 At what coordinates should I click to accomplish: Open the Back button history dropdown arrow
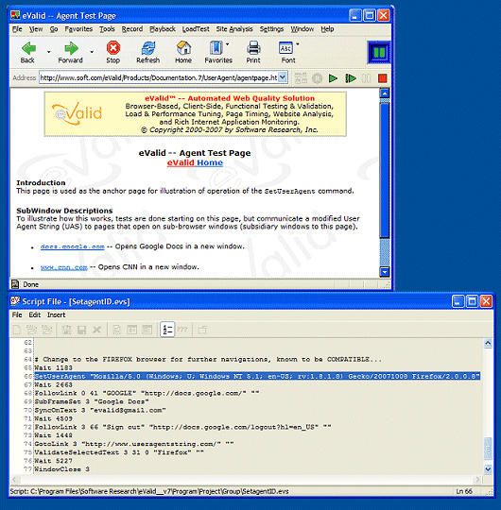49,52
